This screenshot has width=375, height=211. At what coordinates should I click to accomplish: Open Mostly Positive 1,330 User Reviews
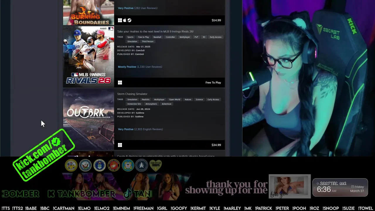[140, 67]
